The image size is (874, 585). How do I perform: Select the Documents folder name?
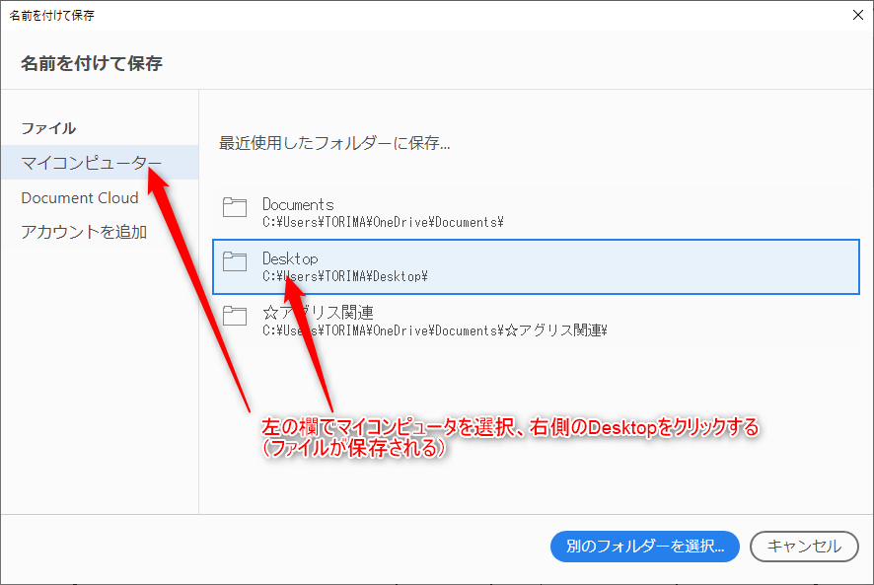[x=298, y=204]
